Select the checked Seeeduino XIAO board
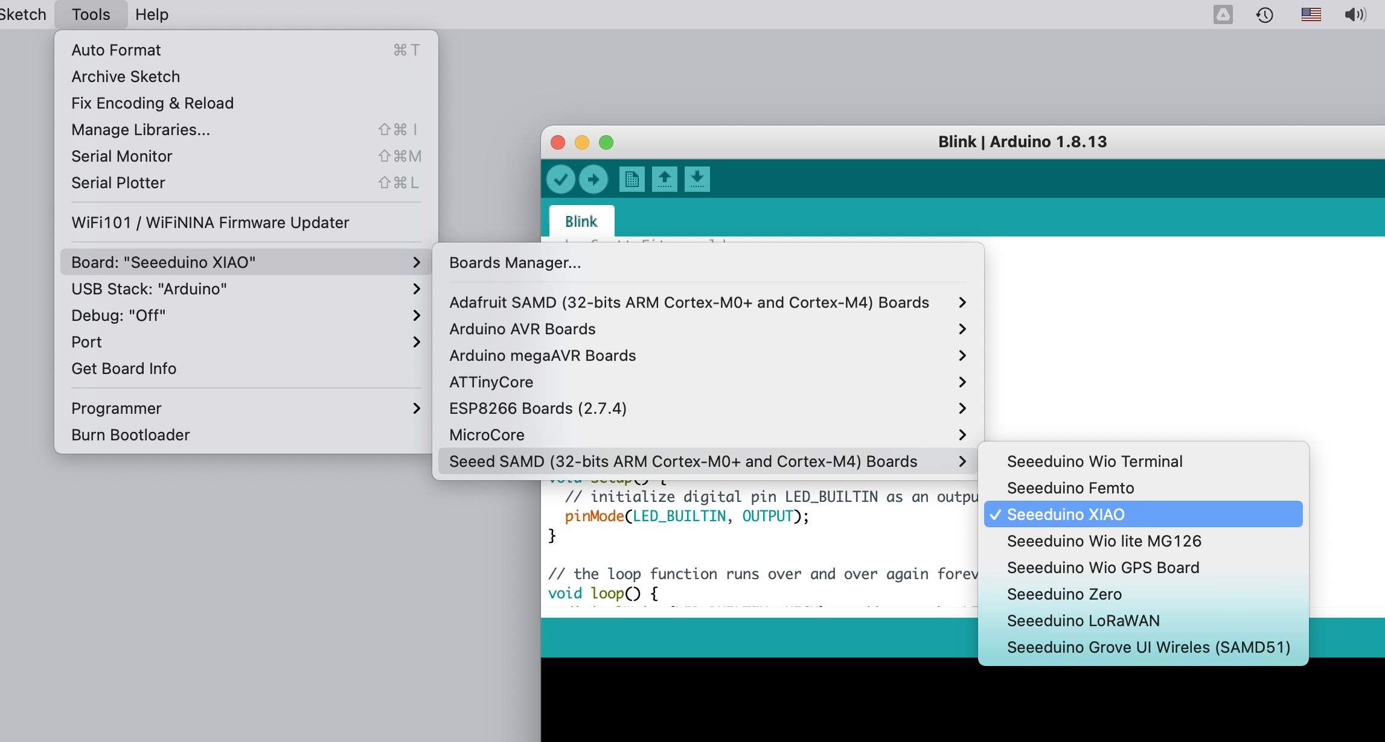Screen dimensions: 1385x742 [1143, 514]
